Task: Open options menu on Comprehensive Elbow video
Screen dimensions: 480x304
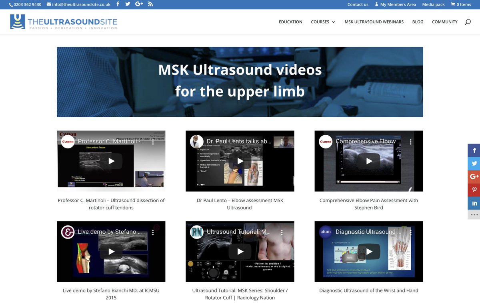Action: [410, 142]
